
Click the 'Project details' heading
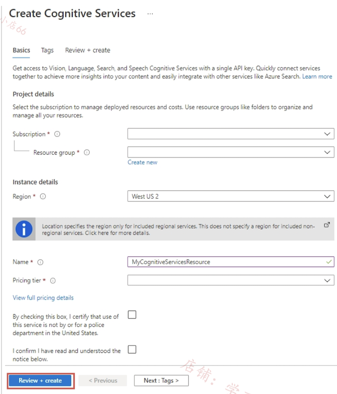click(33, 94)
